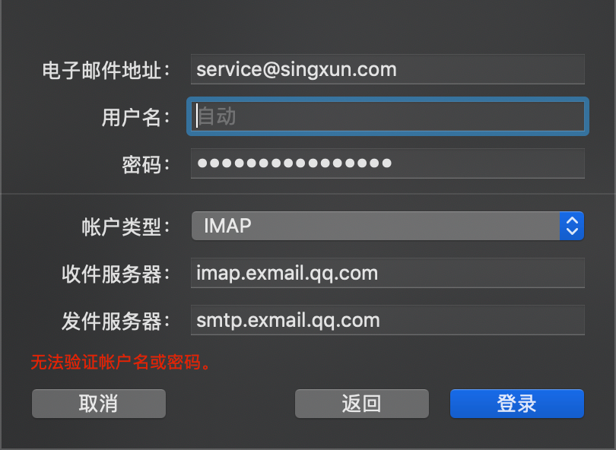Cancel setup with the 取消 button

pos(99,404)
